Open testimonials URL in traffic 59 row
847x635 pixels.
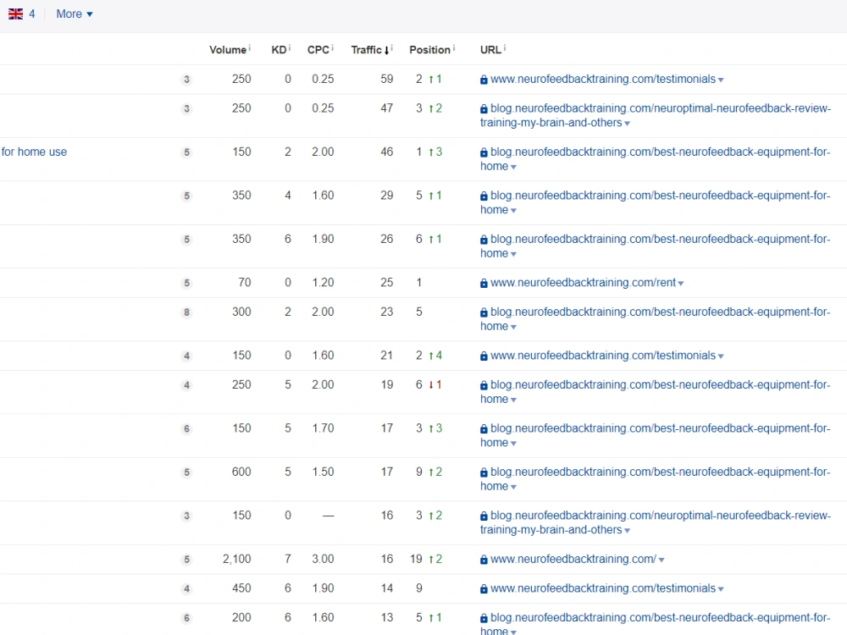click(x=603, y=79)
